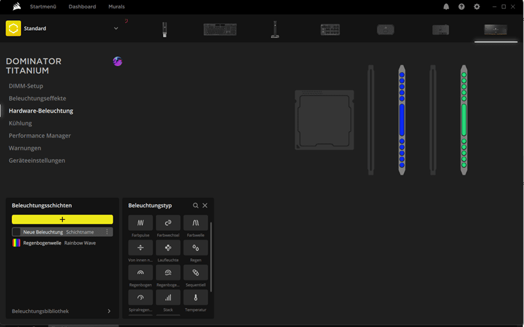Expand the Beleuchtungsbibliothek chevron

pos(109,311)
